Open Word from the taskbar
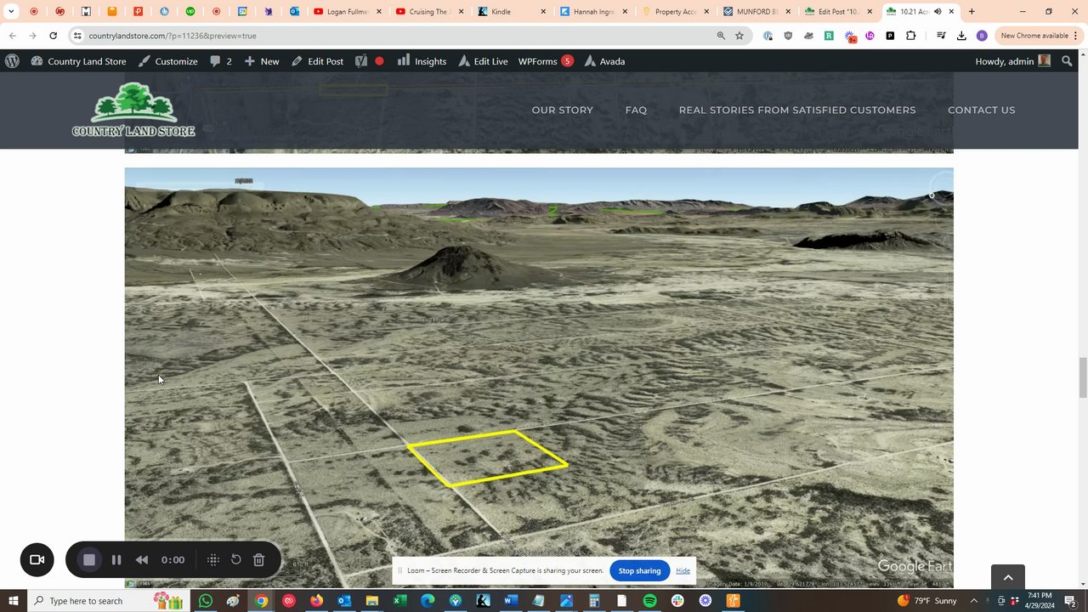The height and width of the screenshot is (612, 1088). click(511, 601)
